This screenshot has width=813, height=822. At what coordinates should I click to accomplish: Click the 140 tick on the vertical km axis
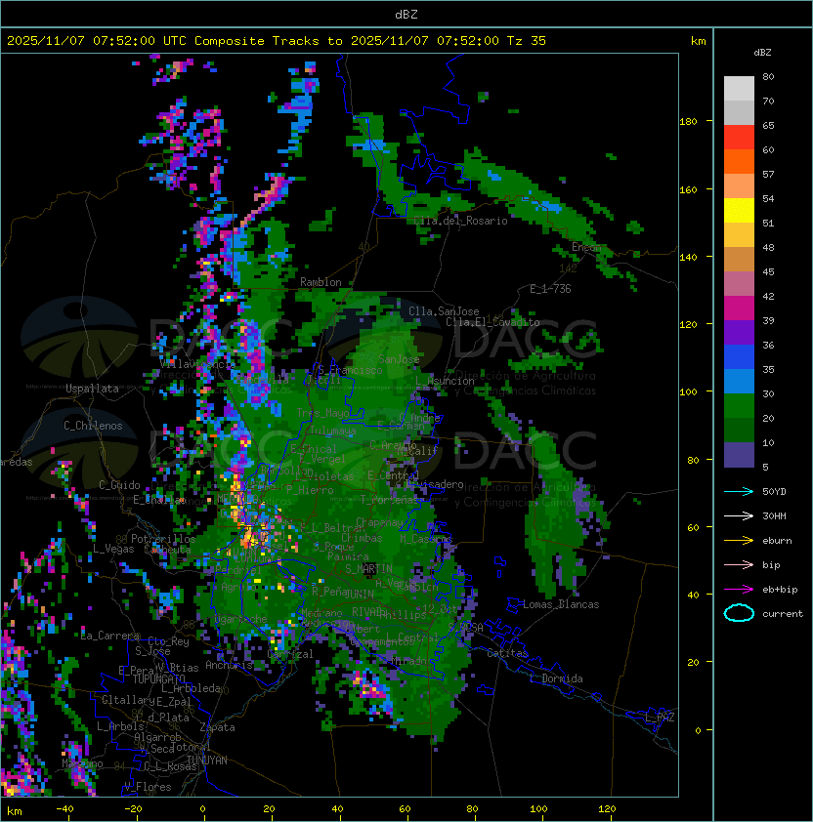pyautogui.click(x=688, y=257)
